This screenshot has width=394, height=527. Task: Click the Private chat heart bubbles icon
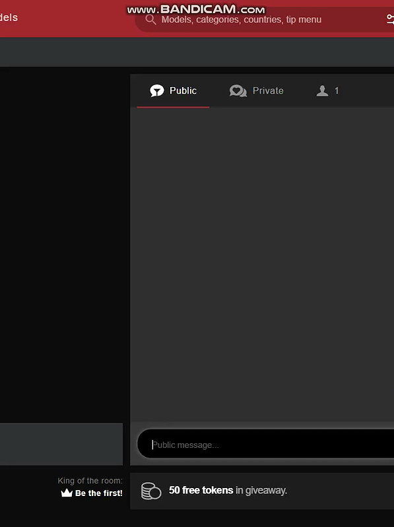[238, 91]
